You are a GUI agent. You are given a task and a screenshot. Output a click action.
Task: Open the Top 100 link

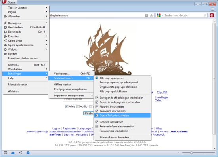[x=162, y=92]
